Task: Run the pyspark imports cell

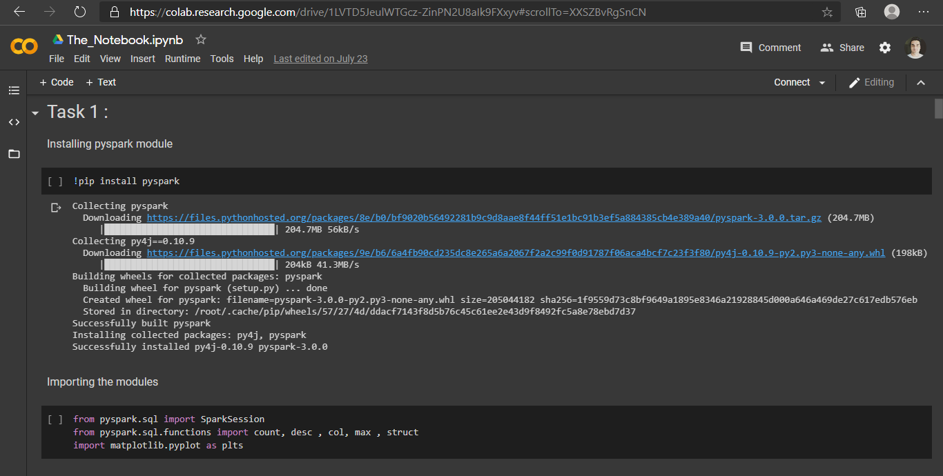Action: pos(55,419)
